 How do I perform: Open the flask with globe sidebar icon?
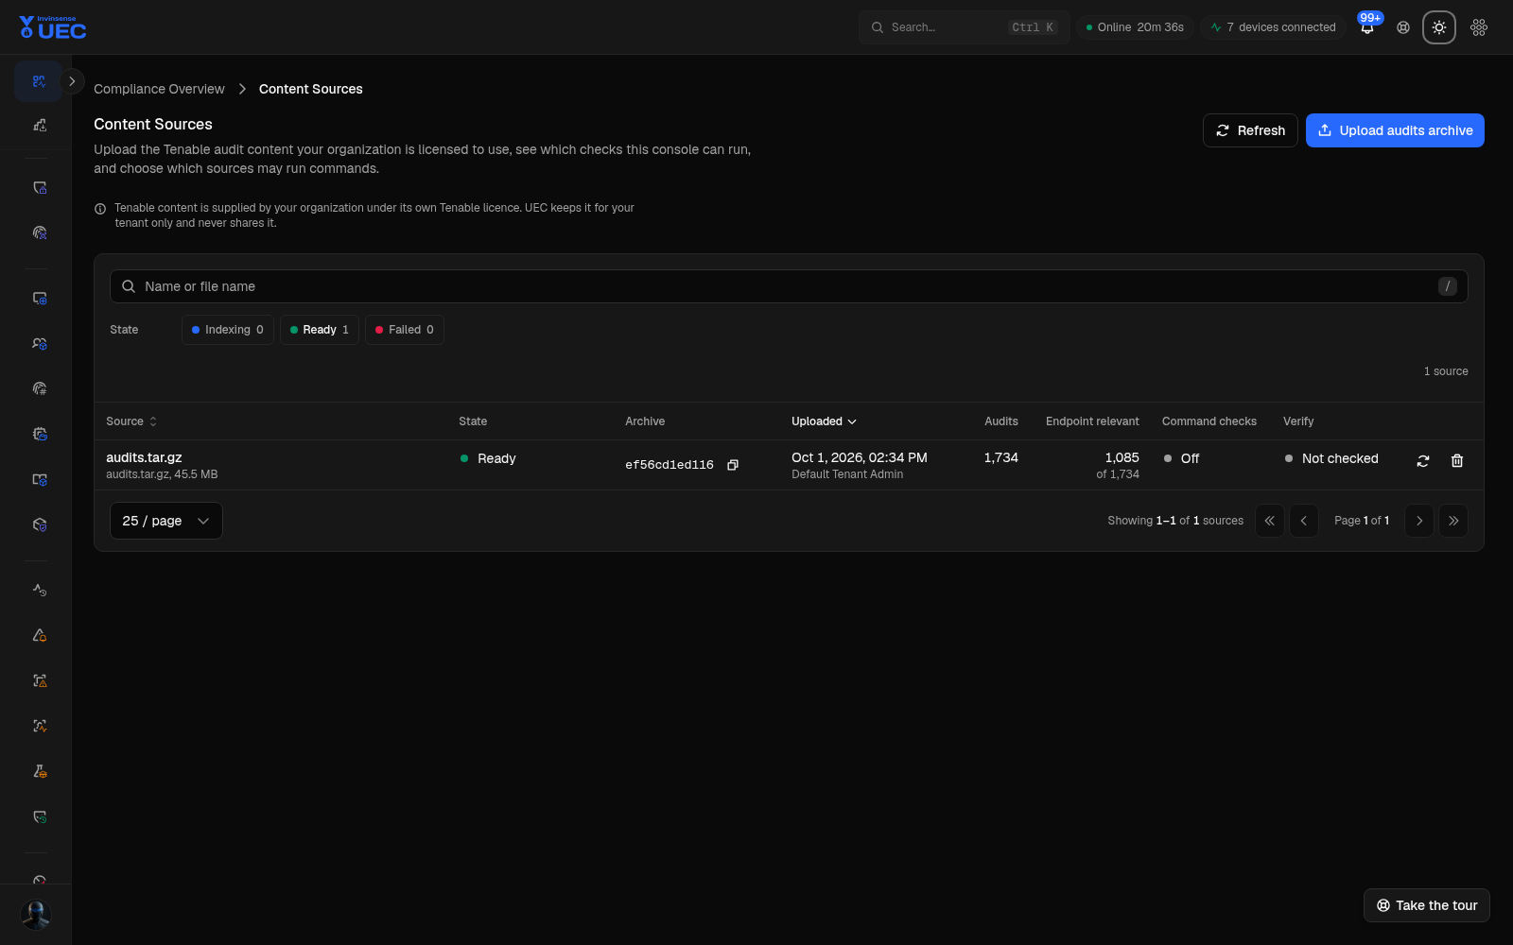[x=39, y=771]
